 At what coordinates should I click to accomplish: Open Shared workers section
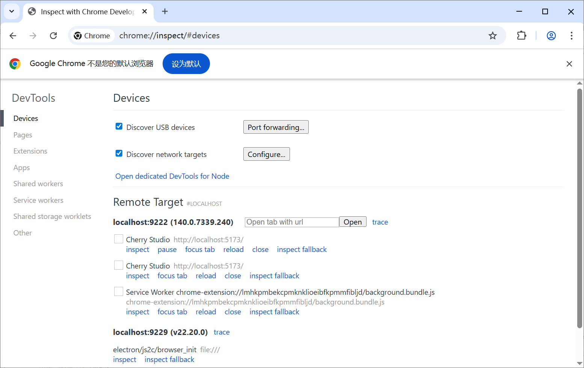[38, 184]
